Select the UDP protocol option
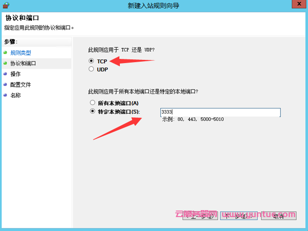 91,69
